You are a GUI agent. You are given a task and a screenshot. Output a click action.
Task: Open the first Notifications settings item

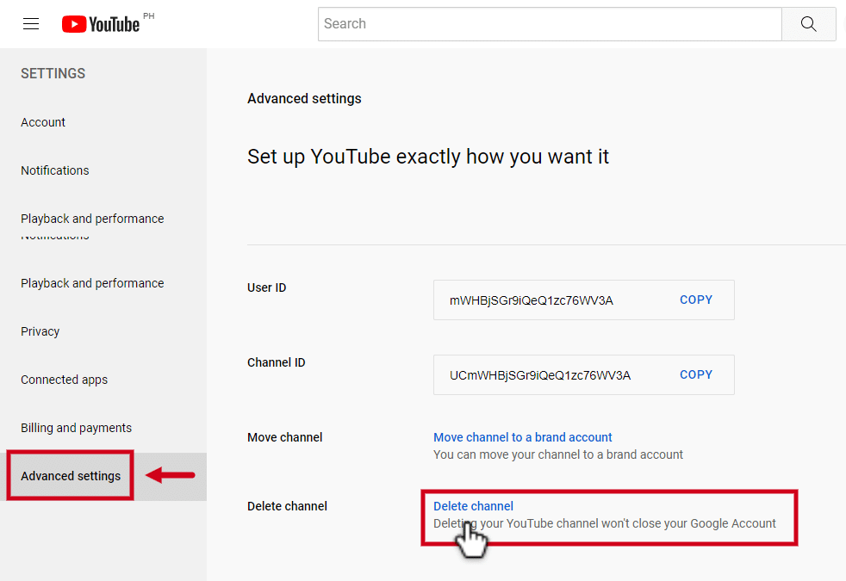pos(55,170)
